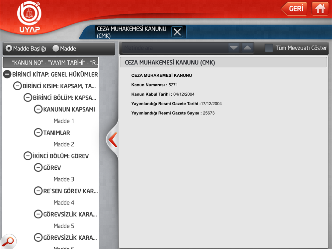This screenshot has height=249, width=332.
Task: Close the CEZA MUHAKEMESİ KANUNU tab
Action: [x=177, y=32]
